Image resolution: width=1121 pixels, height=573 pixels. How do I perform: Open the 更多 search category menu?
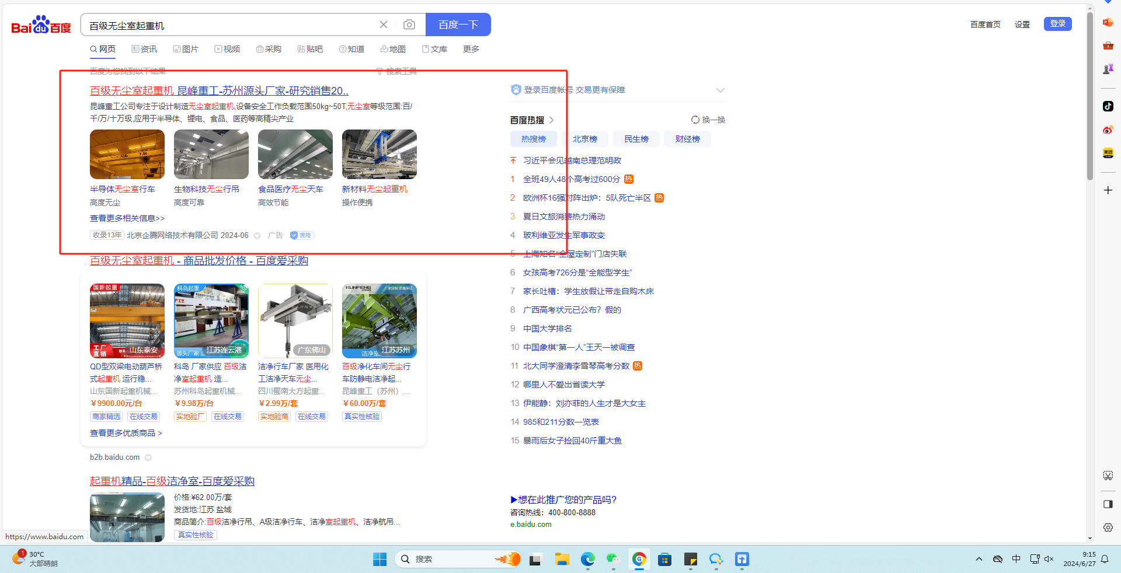[471, 49]
